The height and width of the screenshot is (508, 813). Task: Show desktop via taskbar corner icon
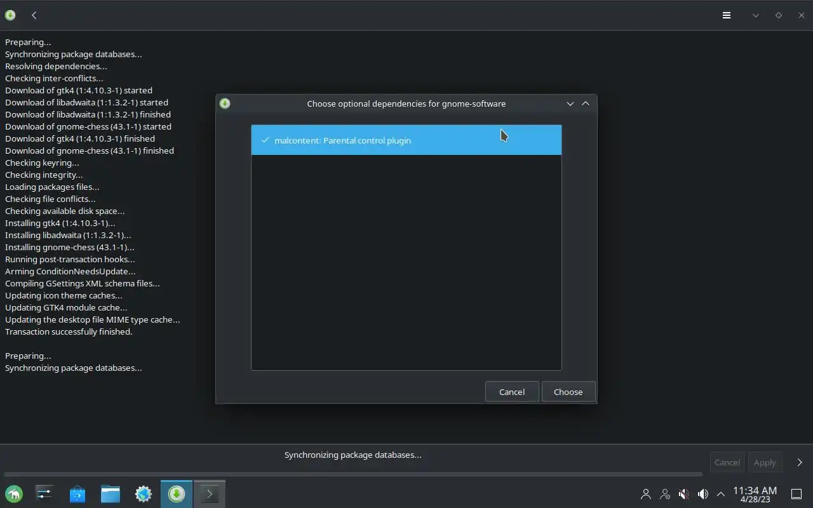796,494
